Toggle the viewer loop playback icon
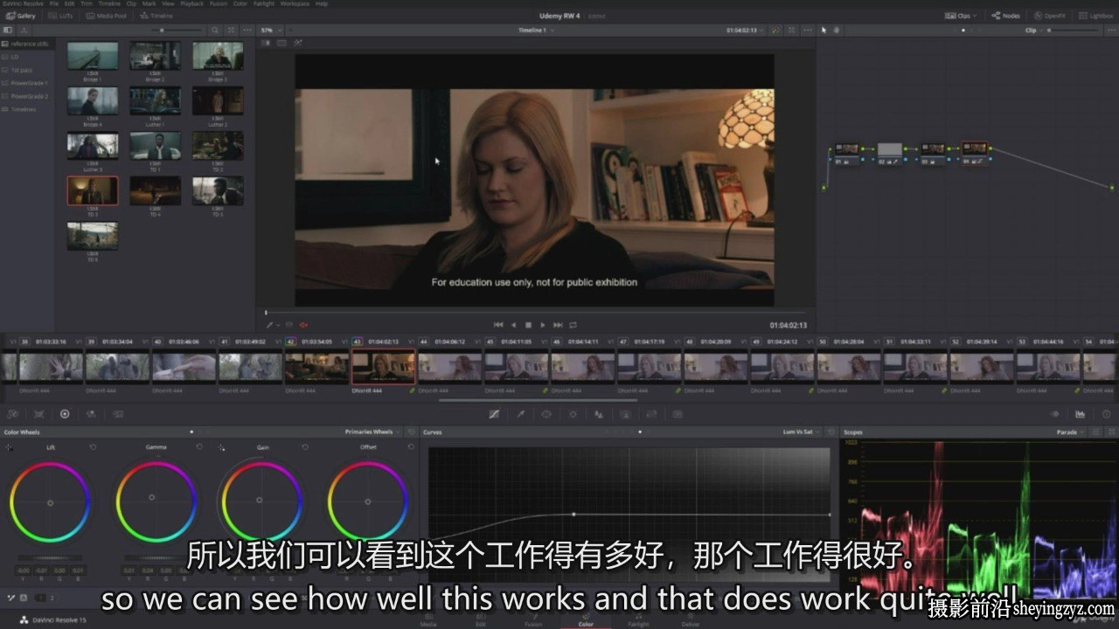1119x629 pixels. (x=573, y=325)
